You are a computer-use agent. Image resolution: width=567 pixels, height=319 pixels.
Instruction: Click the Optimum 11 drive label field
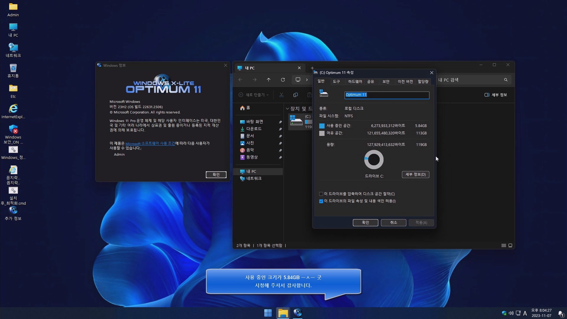[387, 95]
